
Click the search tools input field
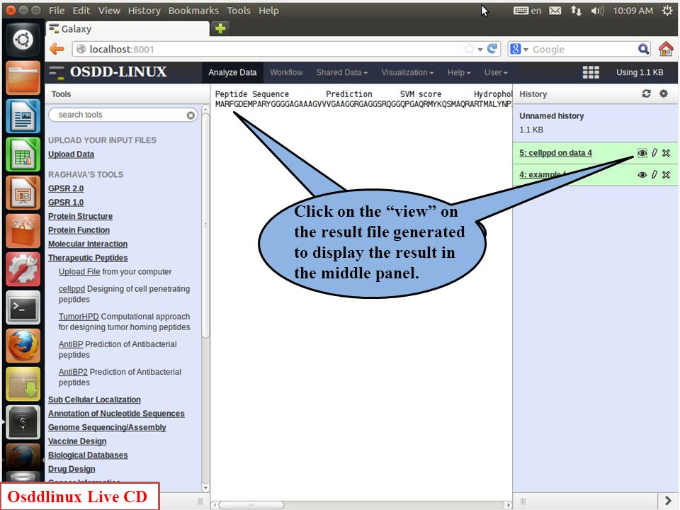(123, 115)
